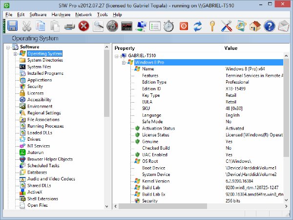The height and width of the screenshot is (220, 293).
Task: Open the Hardware menu
Action: pyautogui.click(x=61, y=15)
